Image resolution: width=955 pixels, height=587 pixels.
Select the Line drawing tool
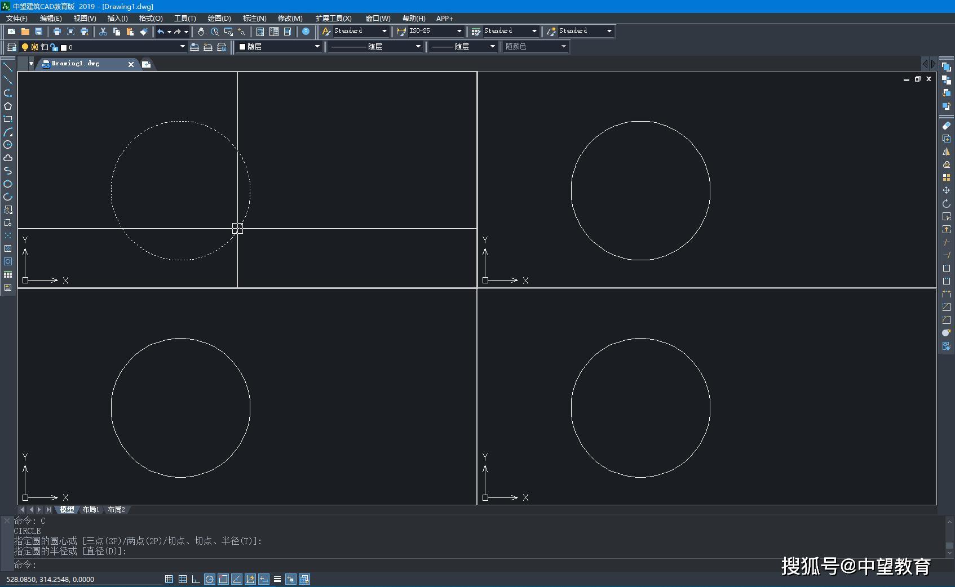[8, 67]
